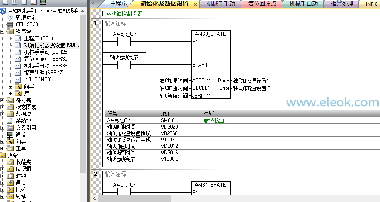Click the 收藏夹 instruction icon

tap(10, 162)
